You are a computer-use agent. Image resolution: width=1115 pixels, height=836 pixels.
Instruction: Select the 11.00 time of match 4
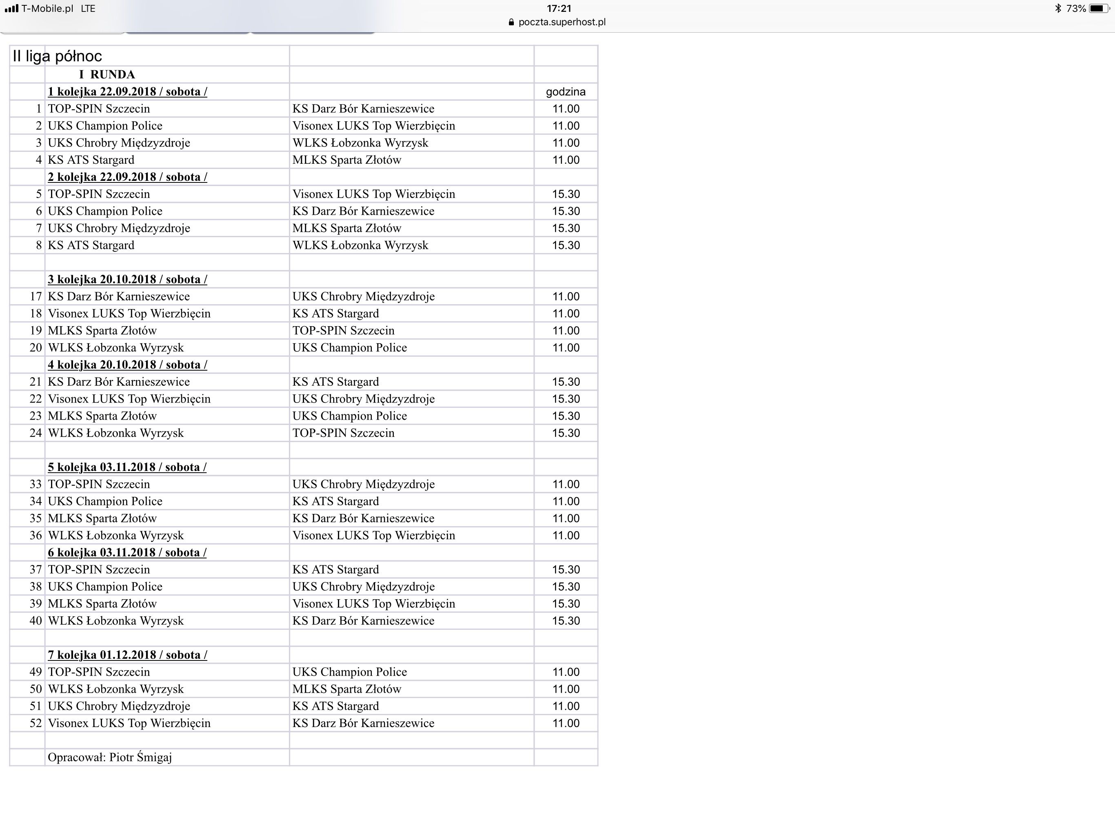pos(566,160)
